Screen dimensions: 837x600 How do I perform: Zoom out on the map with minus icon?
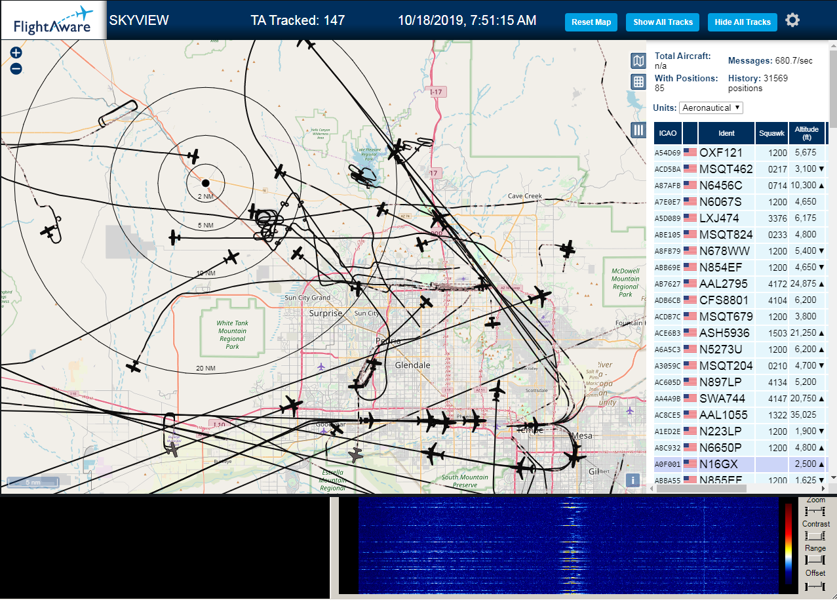16,68
